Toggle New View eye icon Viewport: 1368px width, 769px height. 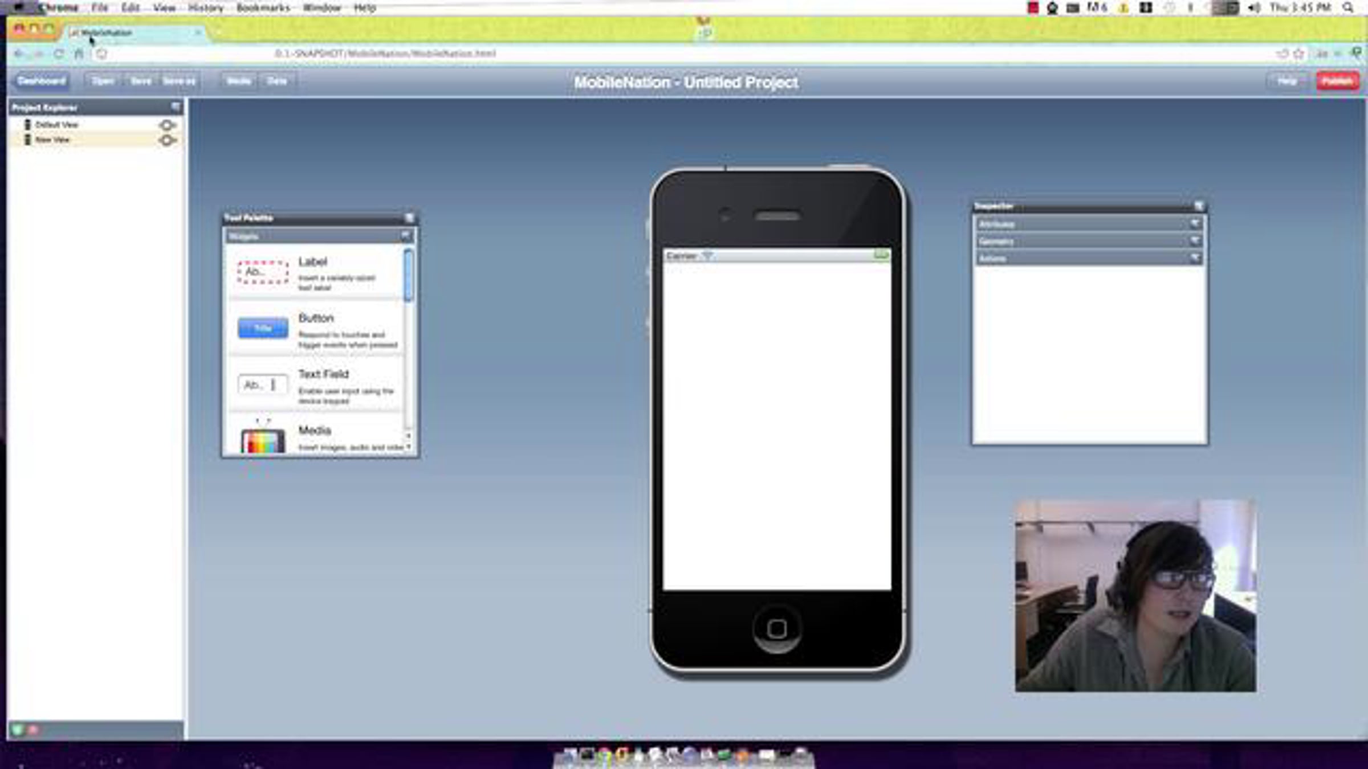(x=167, y=140)
